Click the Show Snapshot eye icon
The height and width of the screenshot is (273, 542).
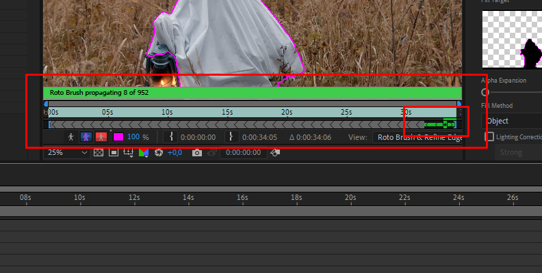tap(211, 152)
